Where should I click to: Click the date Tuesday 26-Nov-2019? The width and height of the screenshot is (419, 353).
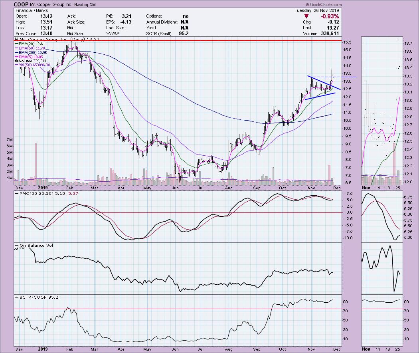click(317, 10)
